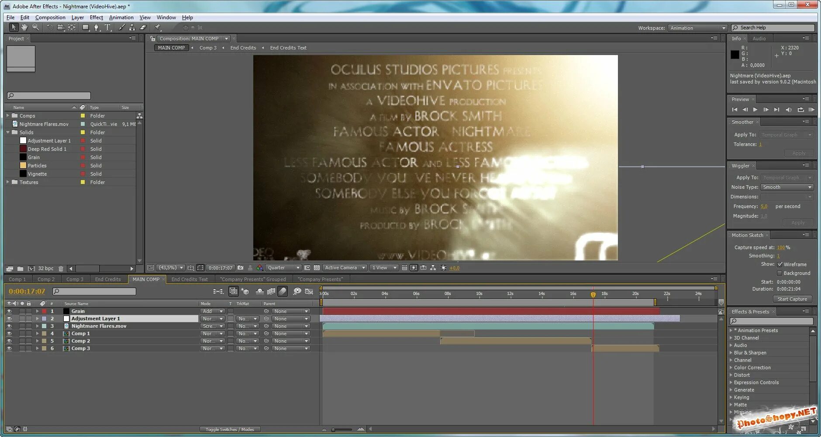Open the Quarter resolution dropdown
This screenshot has height=437, width=821.
(283, 267)
